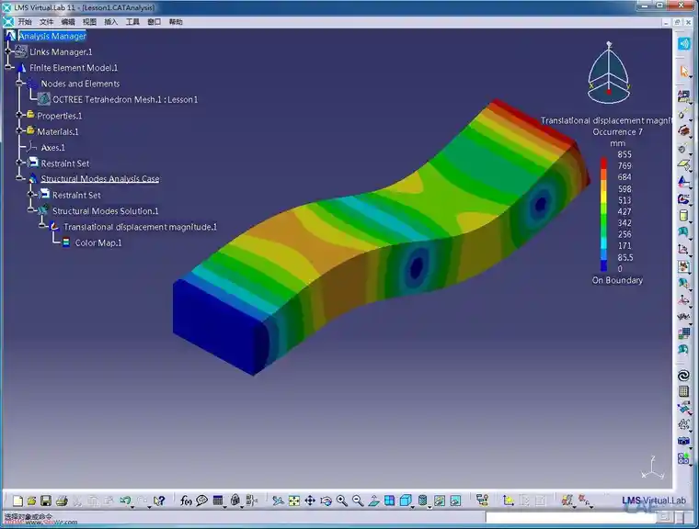Viewport: 699px width, 529px height.
Task: Collapse the Structural Modes Analysis Case node
Action: click(x=19, y=178)
